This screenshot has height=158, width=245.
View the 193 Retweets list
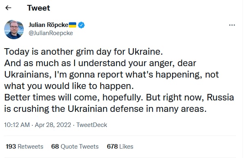(x=24, y=147)
